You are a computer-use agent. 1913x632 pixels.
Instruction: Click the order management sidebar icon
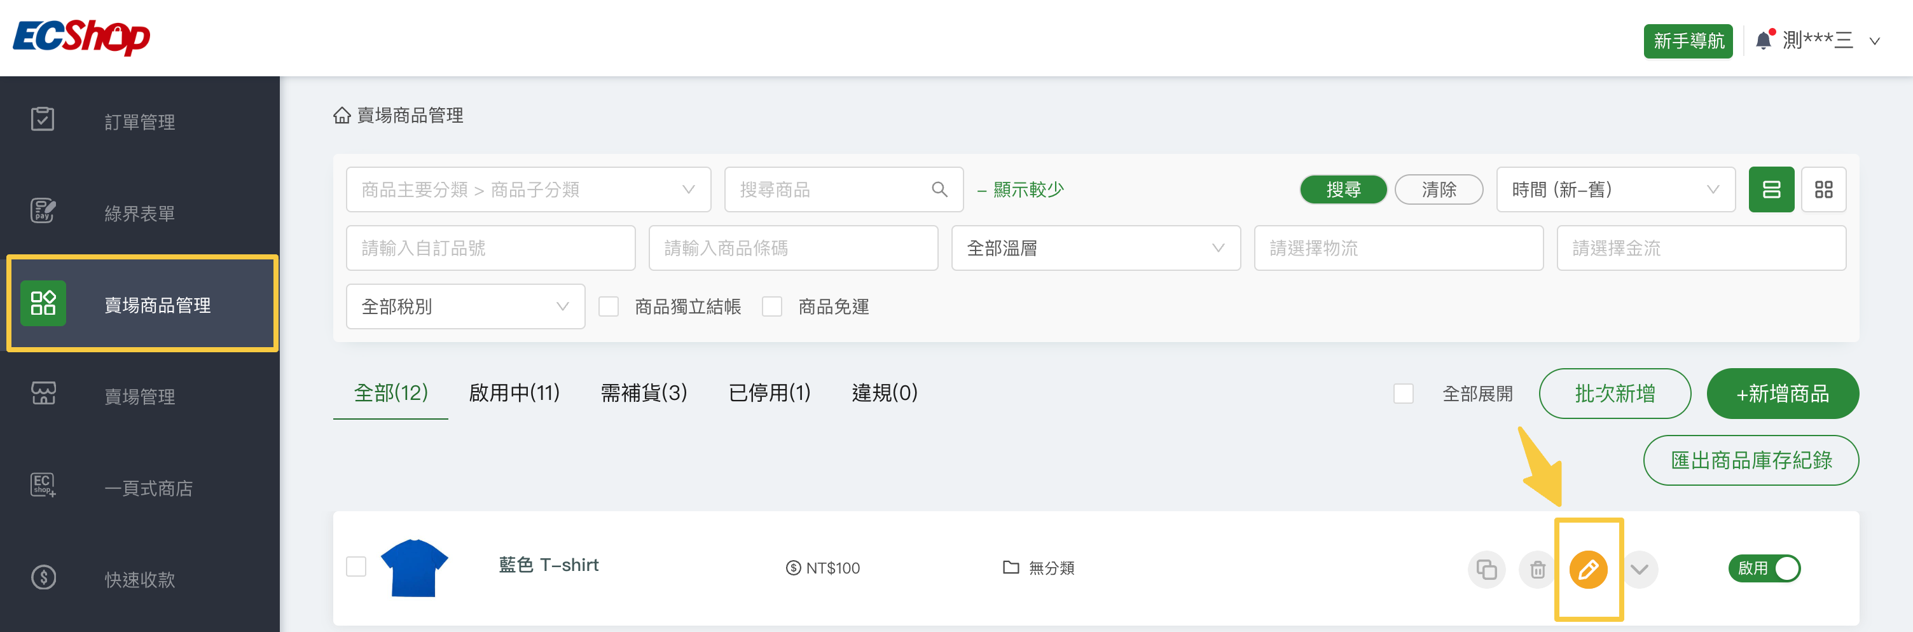tap(43, 120)
